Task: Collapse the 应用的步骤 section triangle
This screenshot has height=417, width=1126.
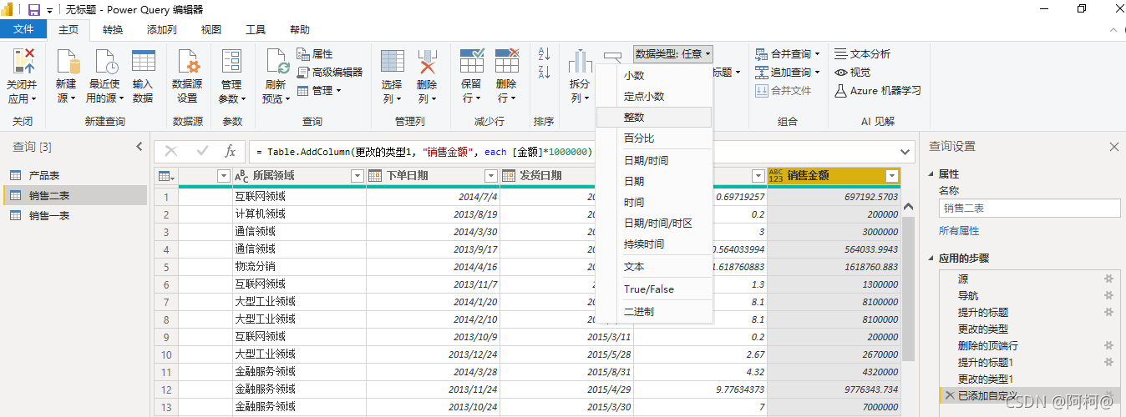Action: (x=931, y=259)
